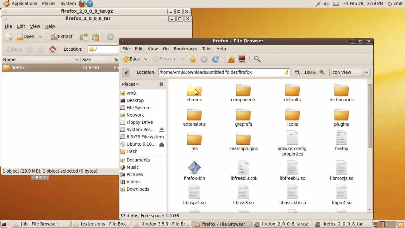The height and width of the screenshot is (228, 405).
Task: Open Tabs menu
Action: click(x=207, y=49)
